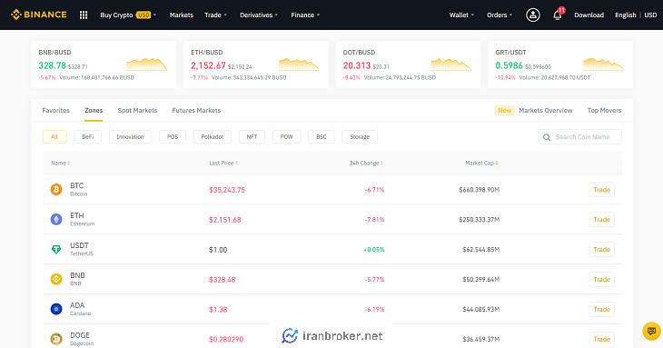Sort the table by Last Price
The width and height of the screenshot is (663, 348).
223,164
